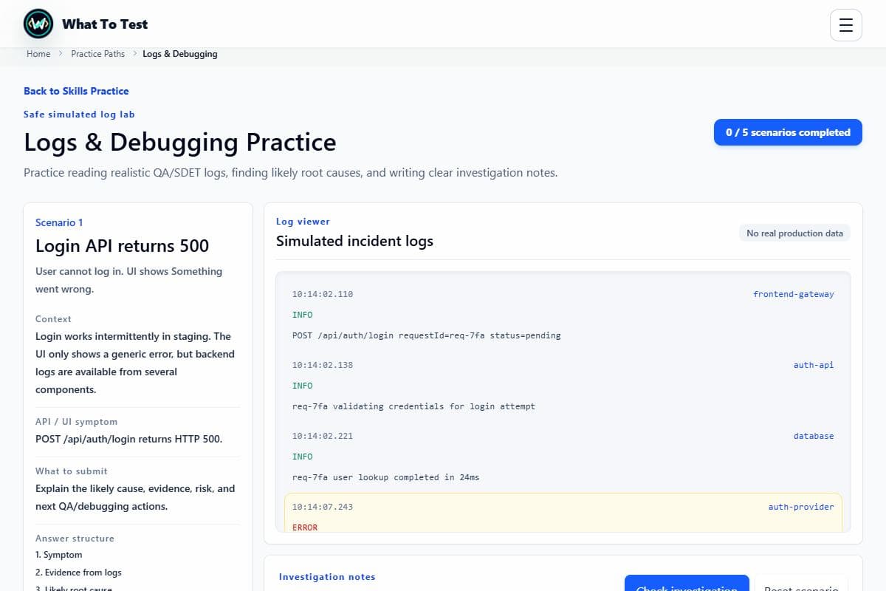This screenshot has height=591, width=886.
Task: Click the What To Test logo icon
Action: [38, 24]
